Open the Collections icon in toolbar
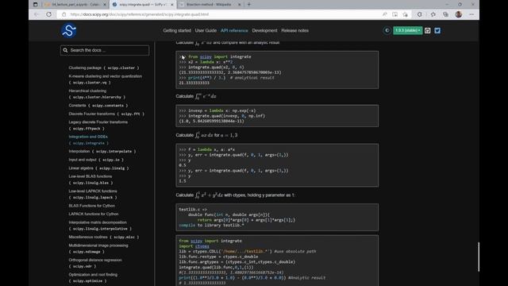 446,14
